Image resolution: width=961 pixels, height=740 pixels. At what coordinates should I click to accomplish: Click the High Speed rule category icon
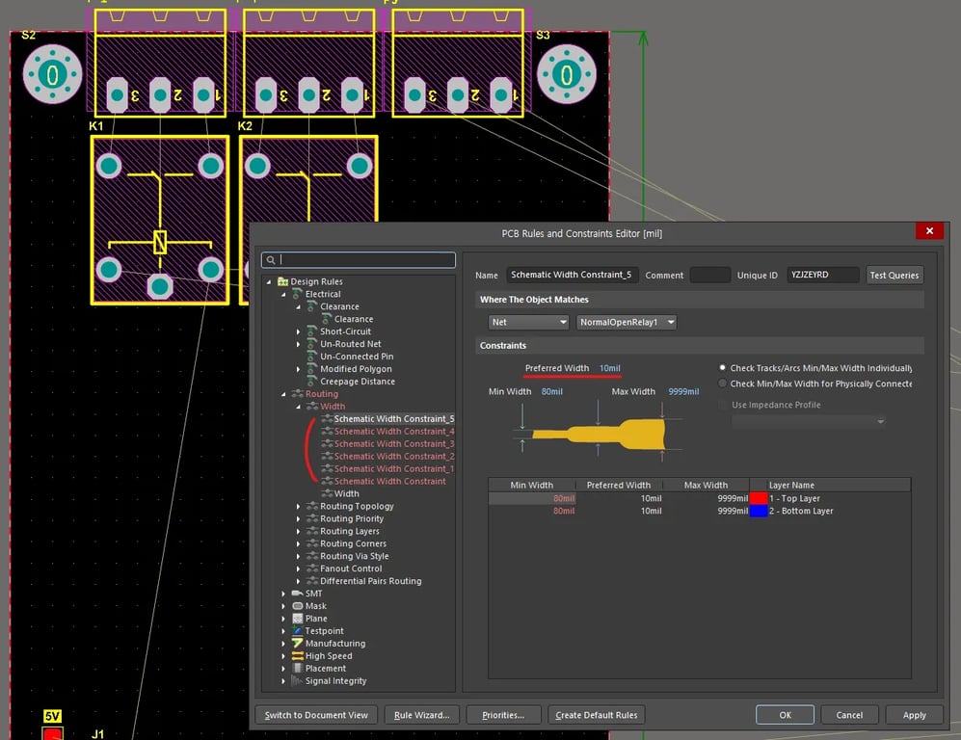[297, 656]
